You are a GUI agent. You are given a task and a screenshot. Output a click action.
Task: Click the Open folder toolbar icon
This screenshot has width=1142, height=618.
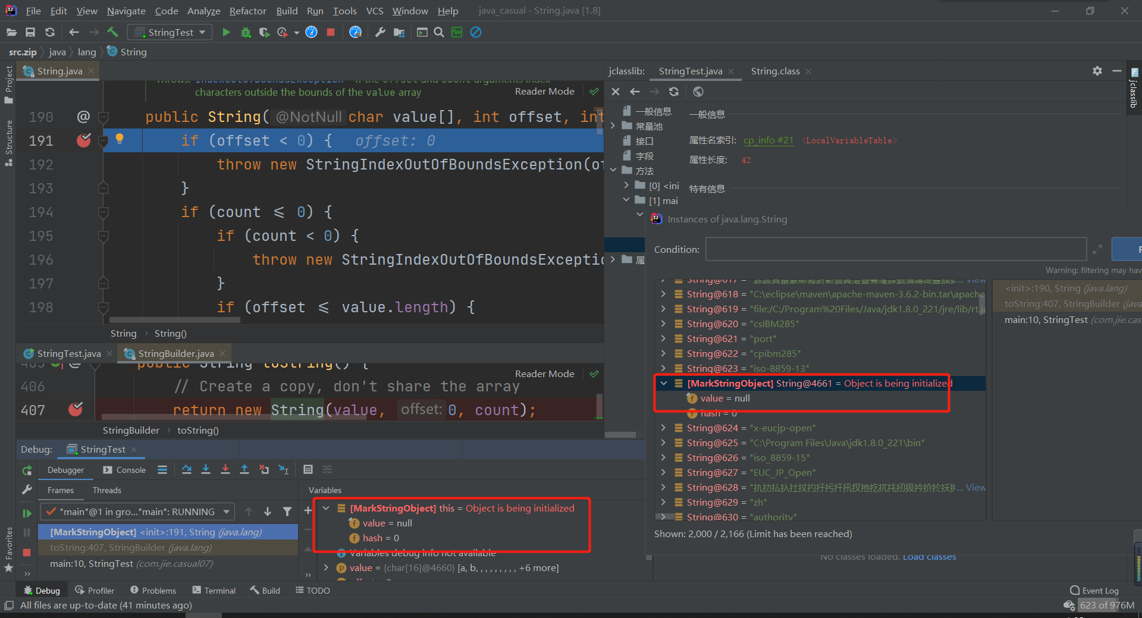(11, 32)
